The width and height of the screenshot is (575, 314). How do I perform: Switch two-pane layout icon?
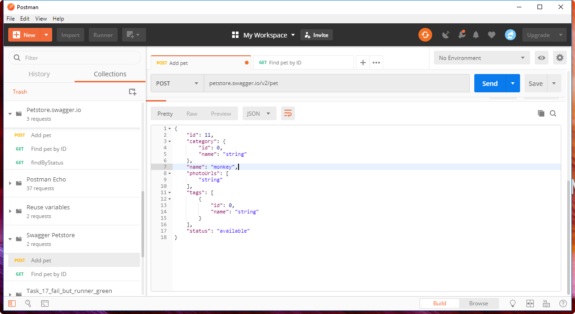530,303
